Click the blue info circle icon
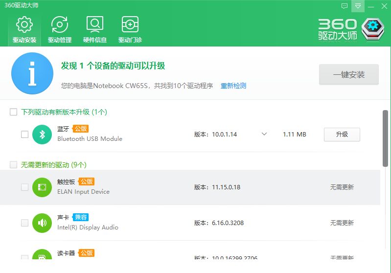Viewport: 391px width, 273px height. (x=32, y=73)
